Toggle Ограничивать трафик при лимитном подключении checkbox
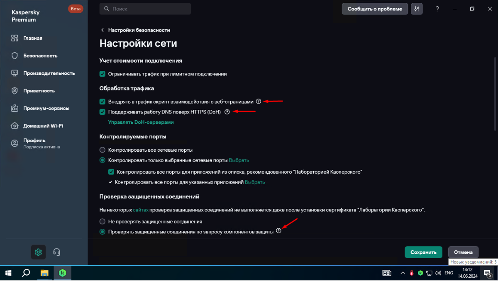Viewport: 498px width, 281px height. coord(103,74)
